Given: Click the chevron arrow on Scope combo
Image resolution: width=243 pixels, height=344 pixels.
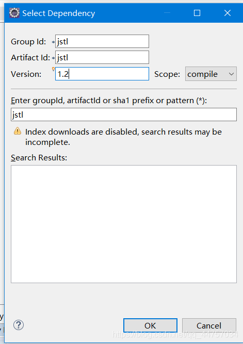Looking at the screenshot, I should (231, 74).
